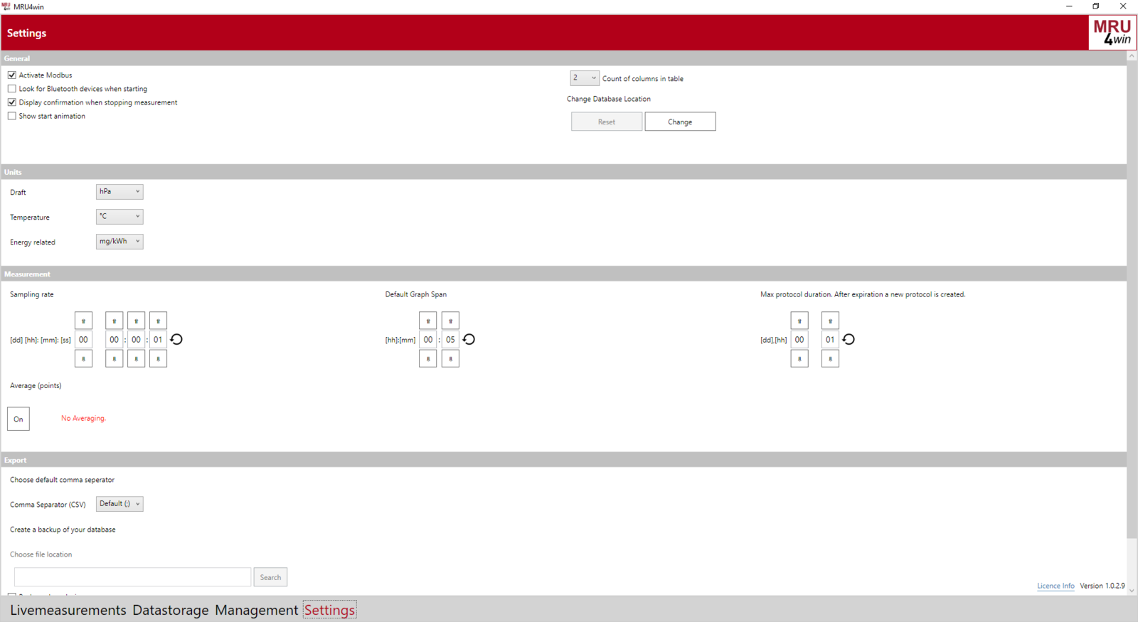Increase Default Graph Span minutes
The image size is (1138, 622).
(x=450, y=321)
